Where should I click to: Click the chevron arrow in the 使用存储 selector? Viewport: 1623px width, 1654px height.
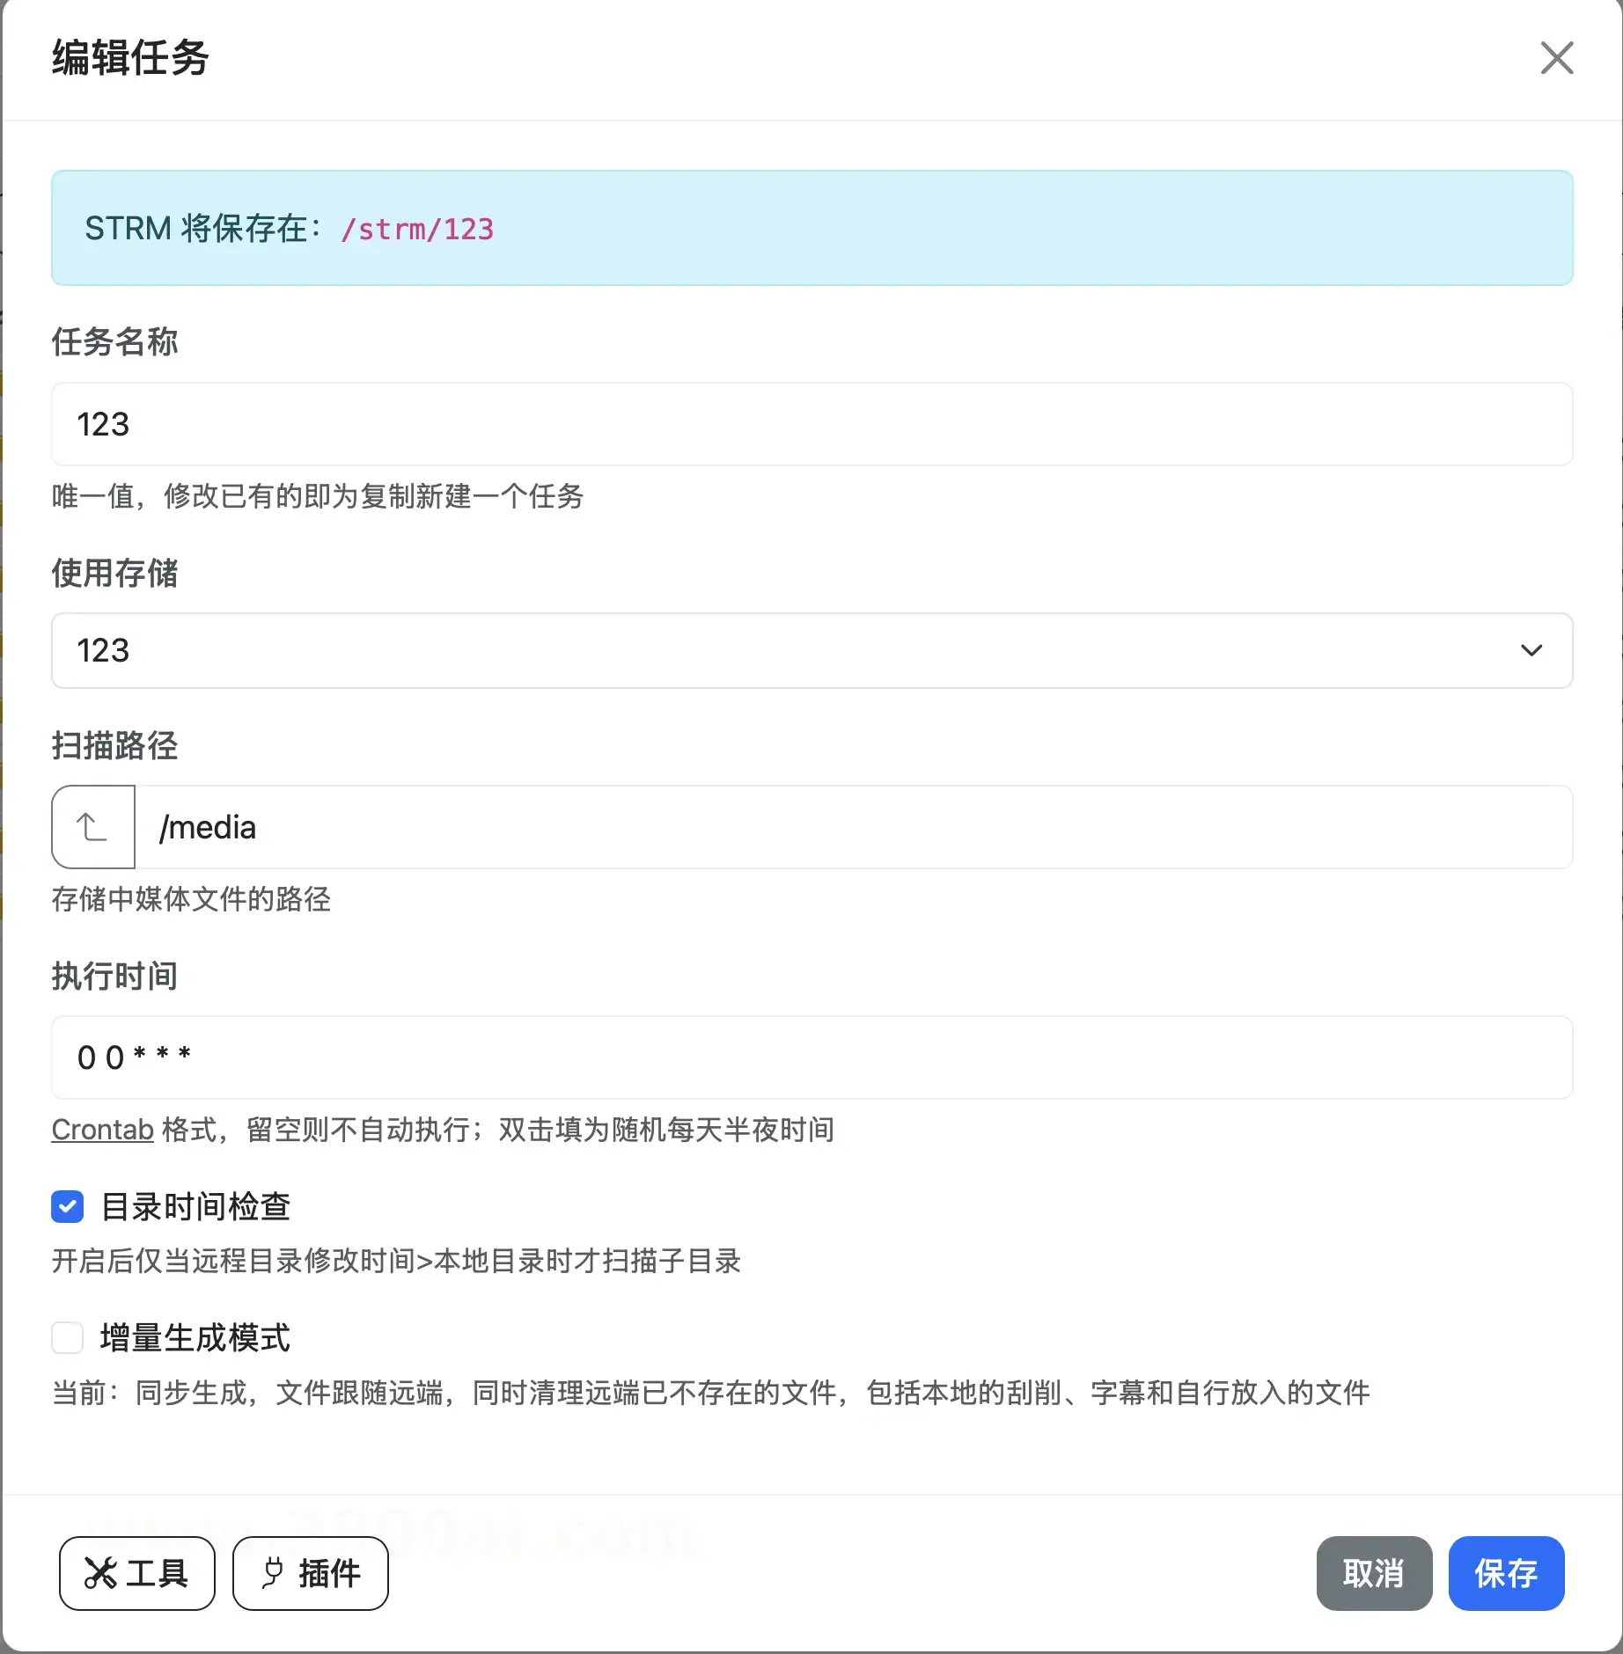coord(1531,650)
